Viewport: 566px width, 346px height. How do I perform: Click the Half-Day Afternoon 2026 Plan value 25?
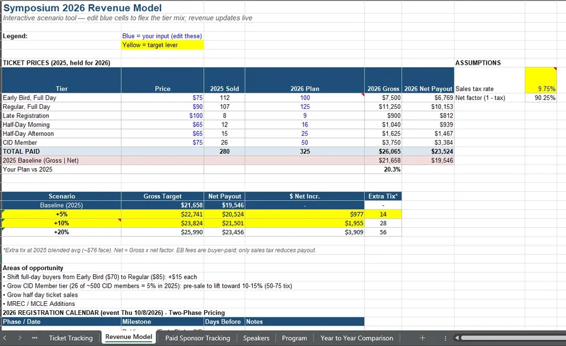click(305, 134)
